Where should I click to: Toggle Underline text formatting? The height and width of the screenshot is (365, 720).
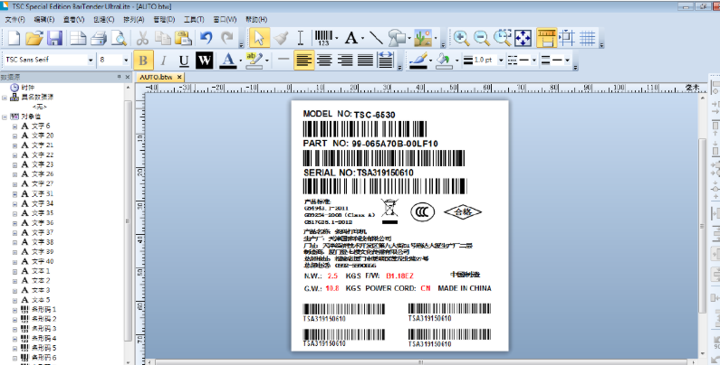pyautogui.click(x=184, y=61)
